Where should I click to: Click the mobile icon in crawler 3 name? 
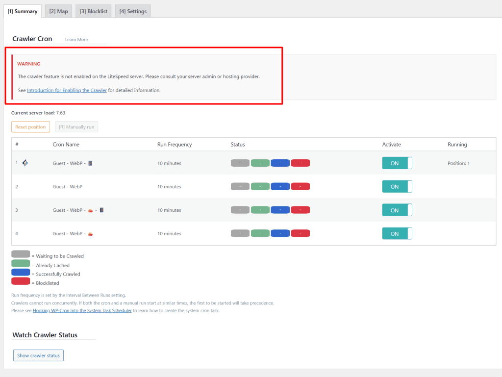101,210
